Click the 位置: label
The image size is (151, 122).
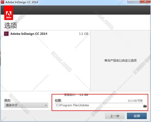pyautogui.click(x=58, y=100)
